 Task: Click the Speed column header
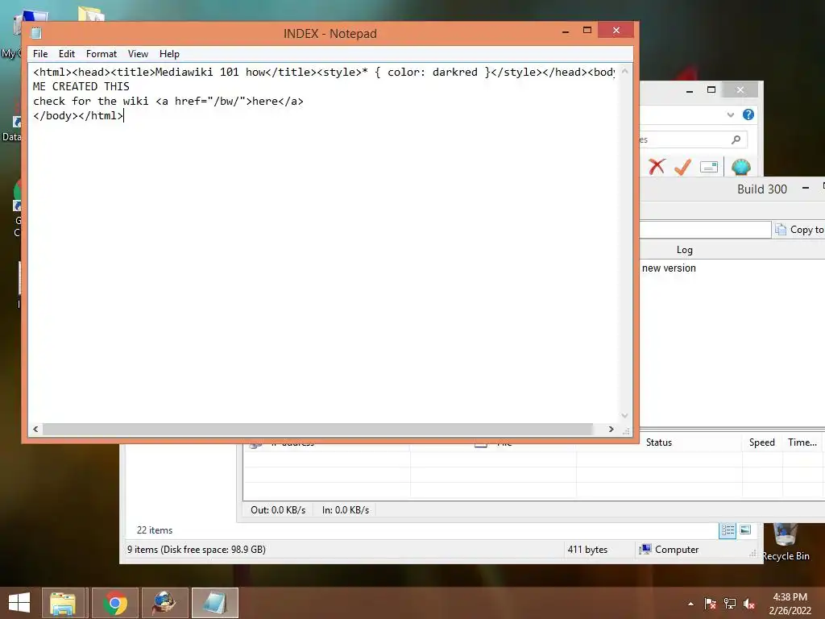coord(762,442)
